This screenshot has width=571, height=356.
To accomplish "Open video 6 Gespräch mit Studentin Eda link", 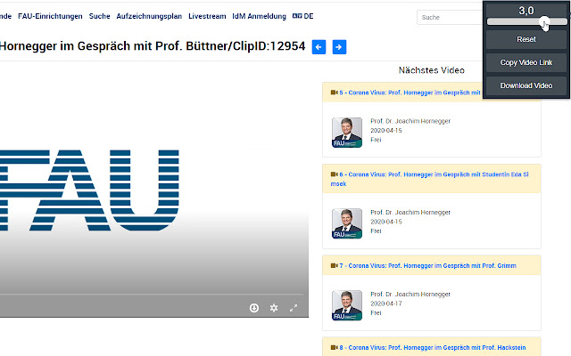I will (429, 179).
